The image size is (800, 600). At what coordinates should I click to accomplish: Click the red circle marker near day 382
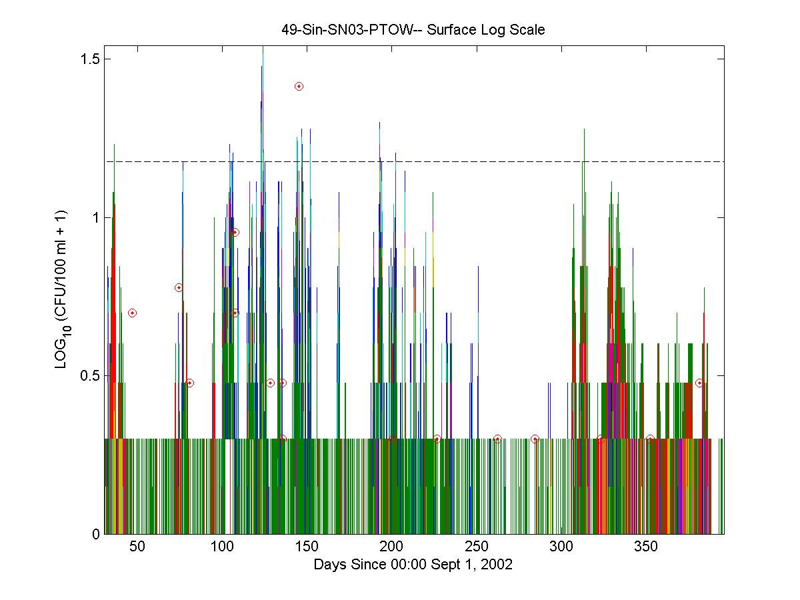click(x=699, y=383)
